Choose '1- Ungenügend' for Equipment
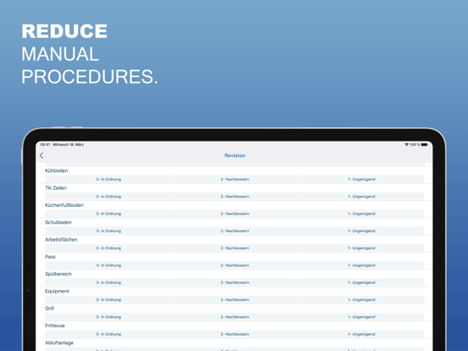Image resolution: width=468 pixels, height=351 pixels. pos(361,300)
